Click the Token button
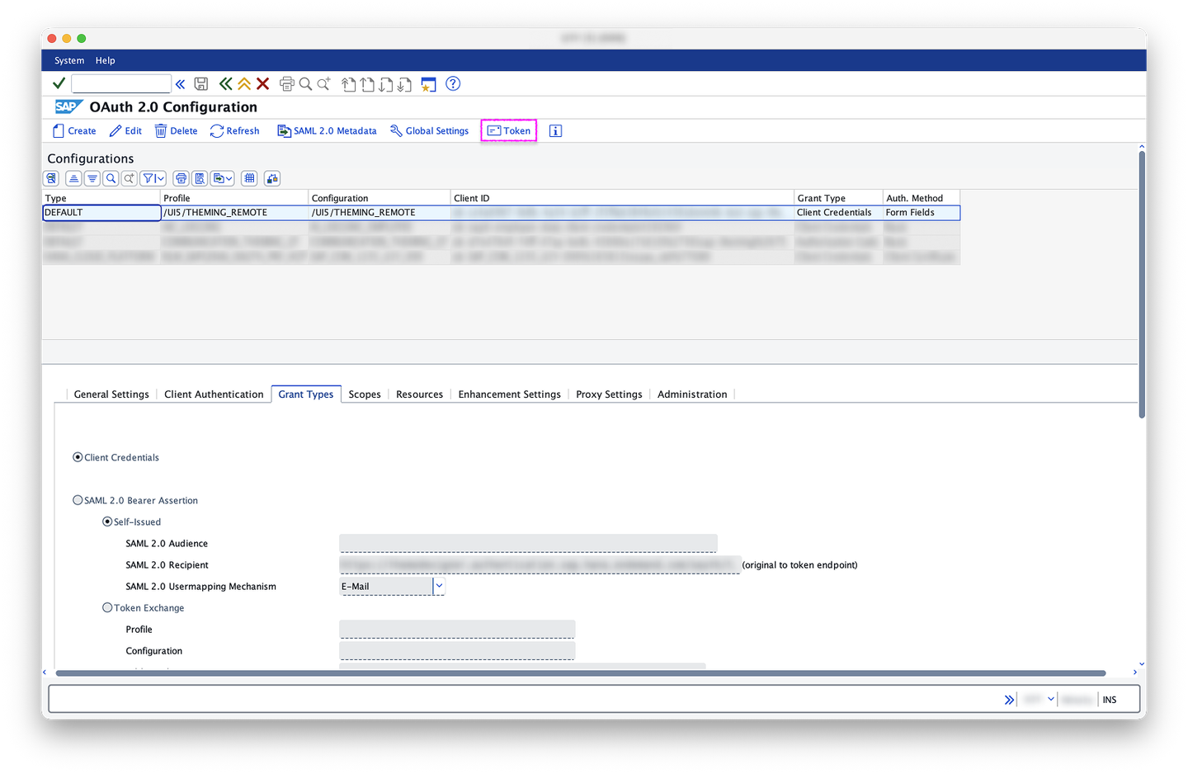Viewport: 1188px width, 774px height. (509, 131)
